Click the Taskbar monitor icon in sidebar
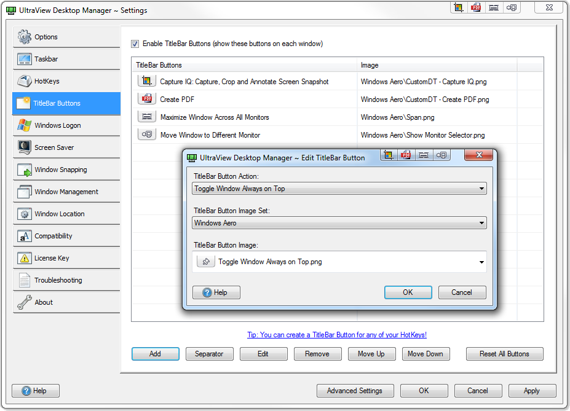The image size is (570, 411). tap(25, 59)
